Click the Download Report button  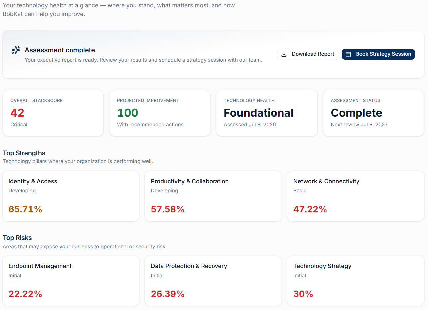point(307,54)
